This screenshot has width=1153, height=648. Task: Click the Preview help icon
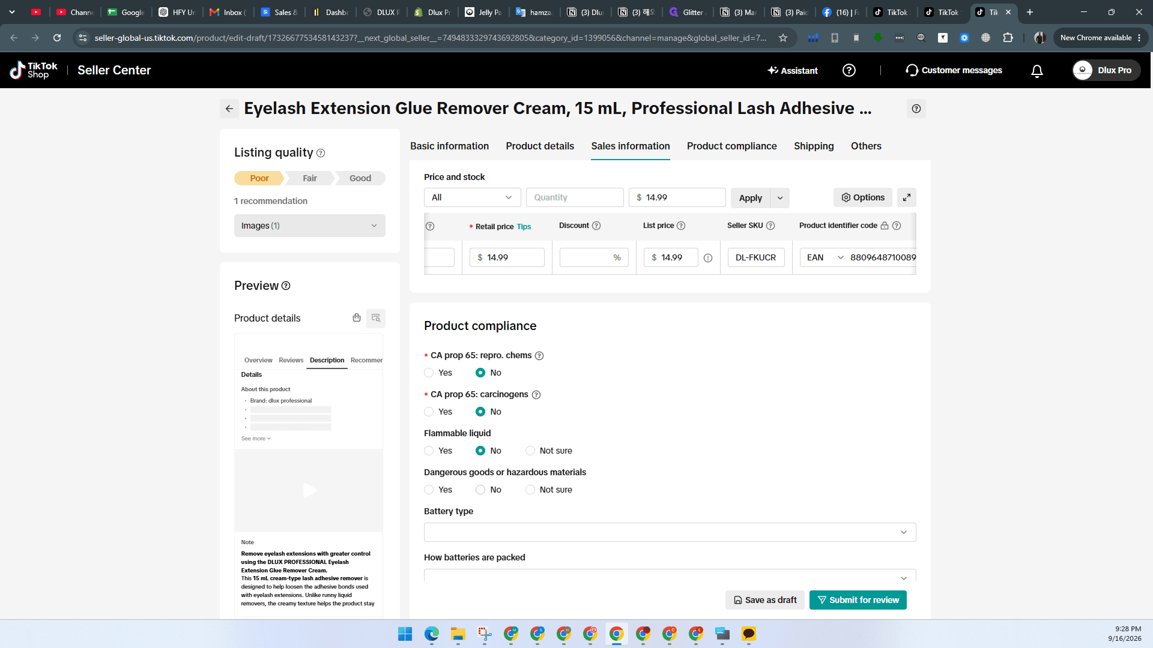pyautogui.click(x=286, y=286)
